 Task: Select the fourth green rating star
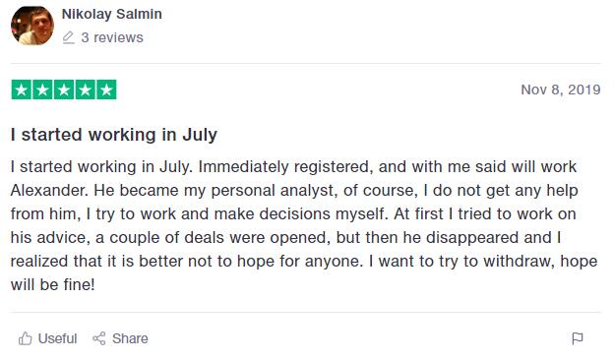(x=85, y=90)
